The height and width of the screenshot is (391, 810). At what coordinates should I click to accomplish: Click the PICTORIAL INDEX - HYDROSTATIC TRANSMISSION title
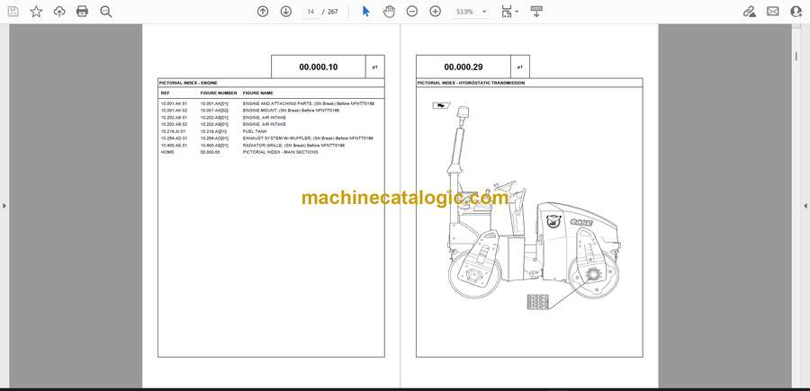(471, 83)
